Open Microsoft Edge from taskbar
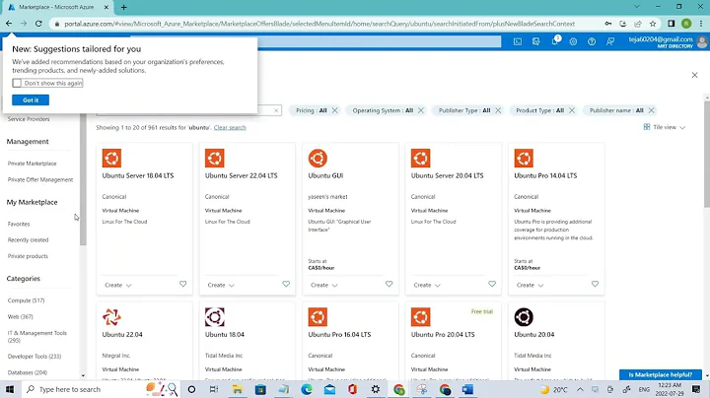 [307, 389]
